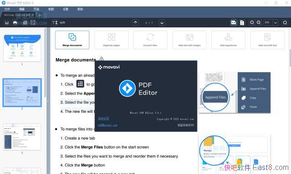Click the Movavi PDF Editor 3.0.1 version text
291x174 pixels.
(x=145, y=113)
